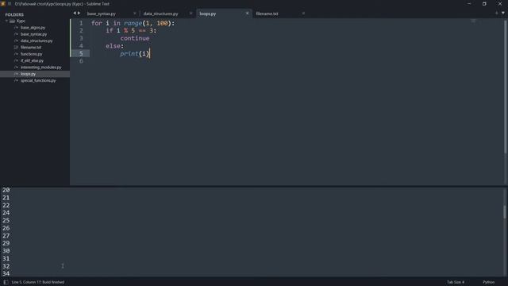Viewport: 508px width, 286px height.
Task: Click the build output panel scrollbar thumb
Action: (505, 212)
